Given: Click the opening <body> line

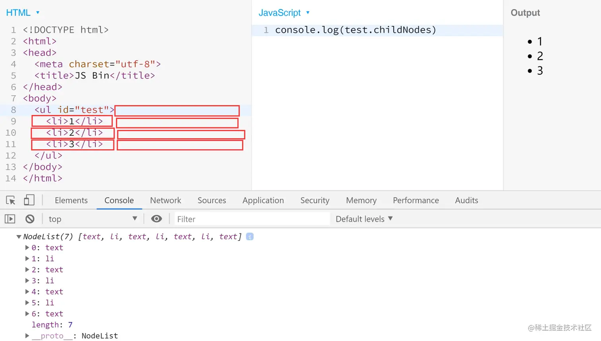Looking at the screenshot, I should pos(40,98).
